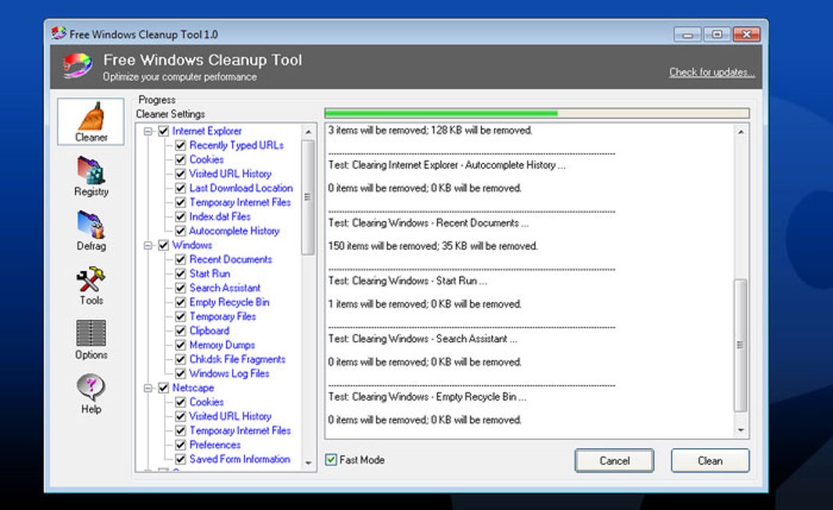Uncheck Recently Typed URLs checkbox
833x510 pixels.
point(180,145)
